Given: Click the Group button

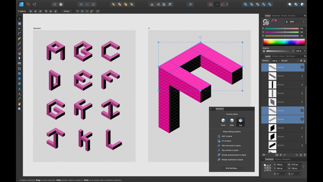Looking at the screenshot, I should [x=66, y=12].
